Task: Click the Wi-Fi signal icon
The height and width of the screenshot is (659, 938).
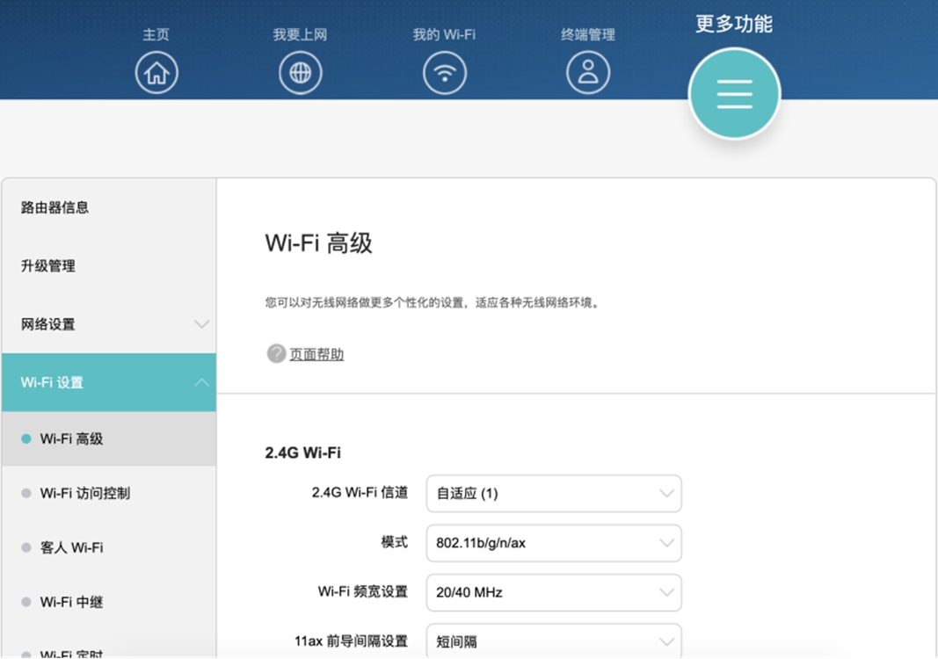Action: (445, 73)
